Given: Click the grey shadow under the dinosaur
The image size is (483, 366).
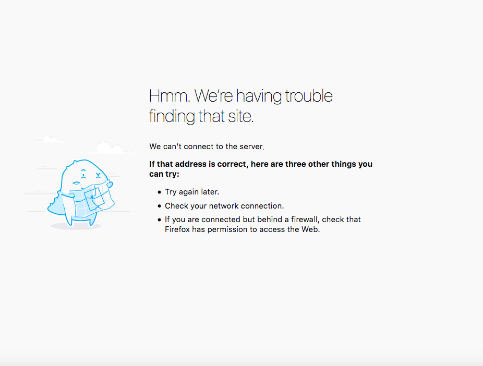Looking at the screenshot, I should 76,227.
